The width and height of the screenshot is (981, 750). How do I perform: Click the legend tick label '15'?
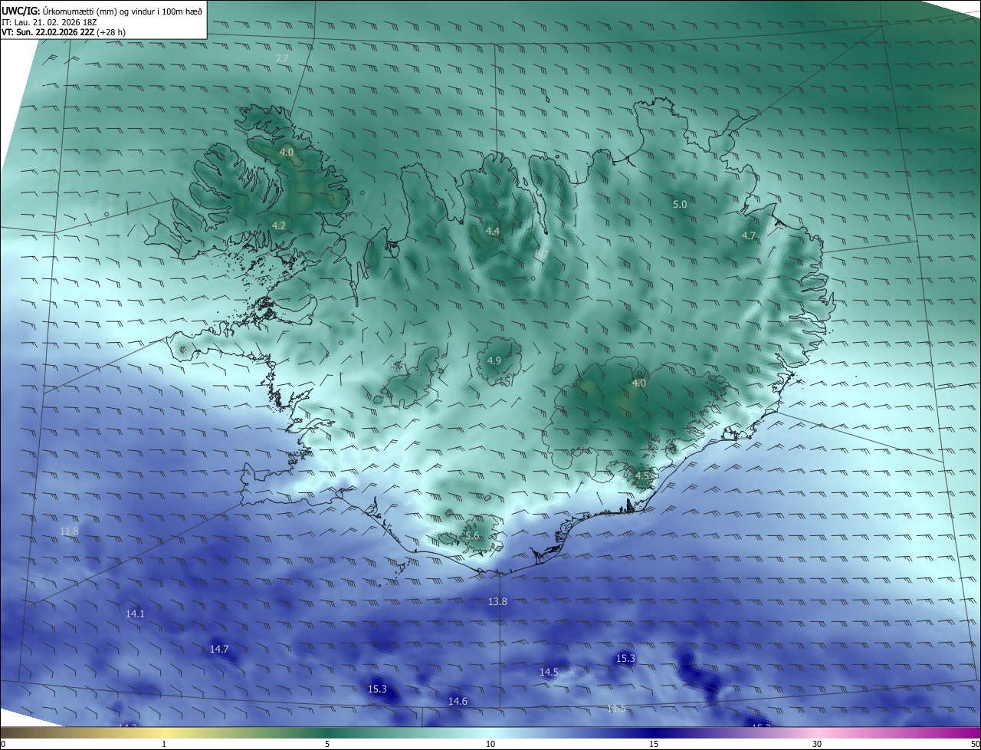click(x=654, y=744)
